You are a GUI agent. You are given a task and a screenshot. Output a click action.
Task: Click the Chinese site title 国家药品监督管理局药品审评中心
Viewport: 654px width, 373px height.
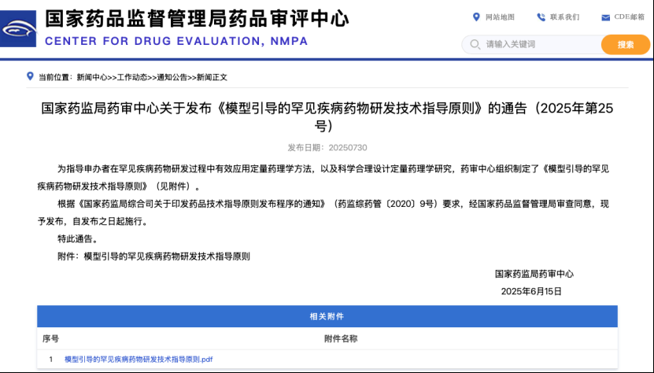coord(197,17)
